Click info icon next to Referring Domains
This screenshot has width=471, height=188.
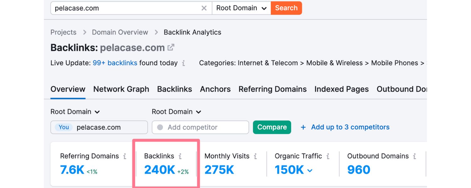(x=125, y=156)
